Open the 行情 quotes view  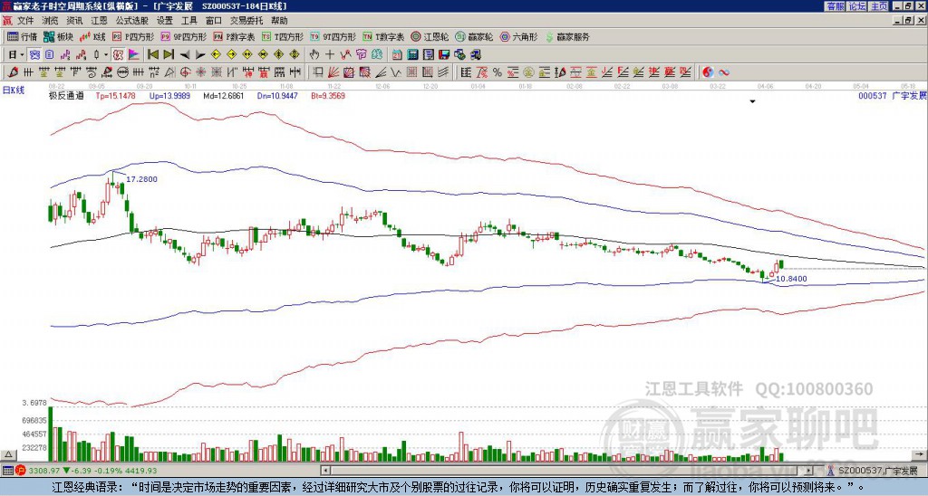pyautogui.click(x=23, y=37)
